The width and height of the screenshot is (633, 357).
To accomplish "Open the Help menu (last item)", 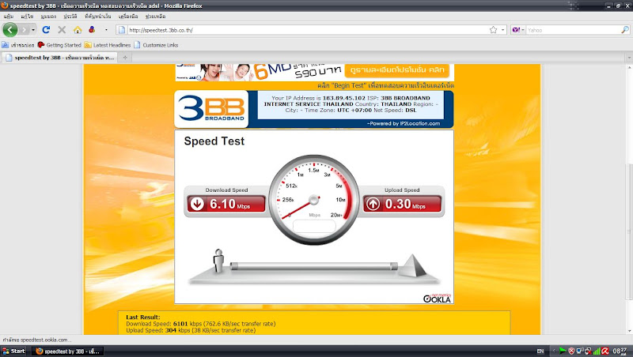I will click(155, 17).
